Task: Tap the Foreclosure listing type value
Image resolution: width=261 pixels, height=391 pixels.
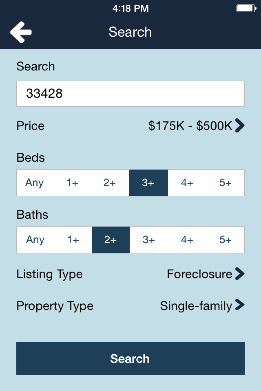Action: coord(199,274)
